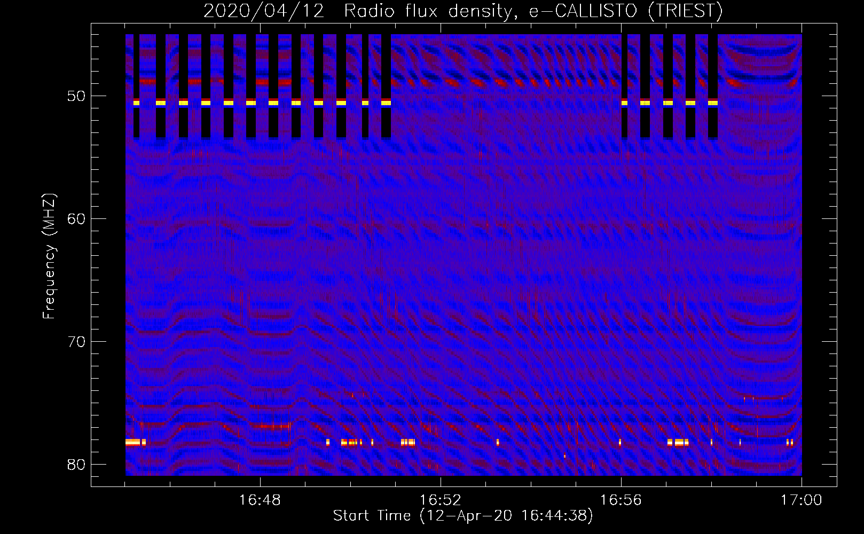Click the plot title '2020/04/12 Radio flux density, e-CALLISTO (TRIEST)'

463,11
